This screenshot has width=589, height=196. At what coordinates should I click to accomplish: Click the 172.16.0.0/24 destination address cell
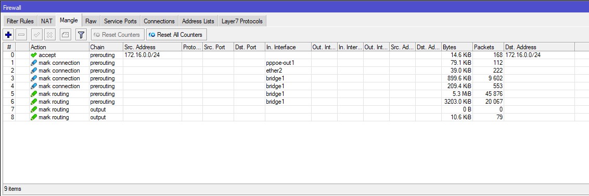(x=539, y=55)
